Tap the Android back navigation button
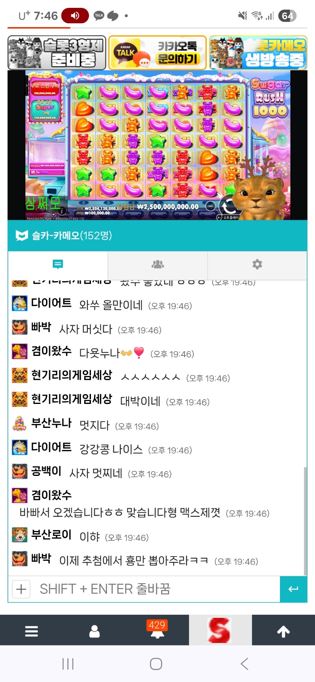315x682 pixels. (x=245, y=664)
